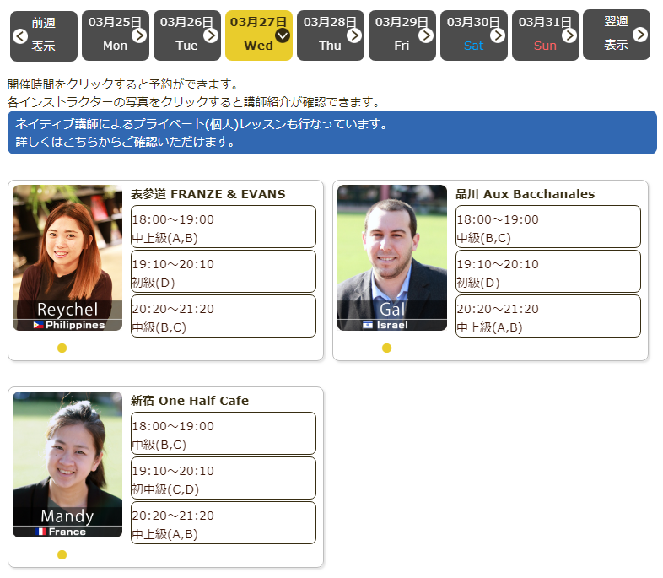Click the arrow icon on the 03月30日 Sat tab
Image resolution: width=663 pixels, height=578 pixels.
(x=498, y=35)
